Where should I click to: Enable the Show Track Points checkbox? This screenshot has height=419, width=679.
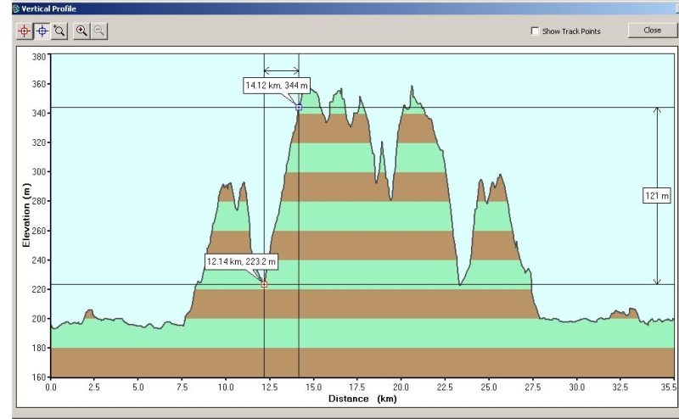pyautogui.click(x=535, y=31)
